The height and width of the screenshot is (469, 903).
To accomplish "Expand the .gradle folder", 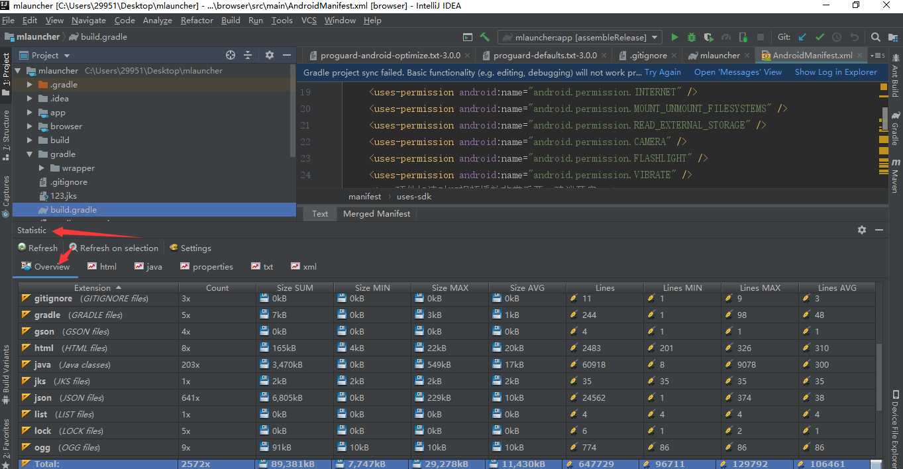I will tap(30, 84).
